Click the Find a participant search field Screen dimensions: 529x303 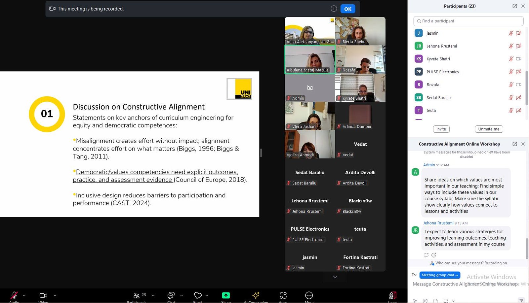coord(468,21)
